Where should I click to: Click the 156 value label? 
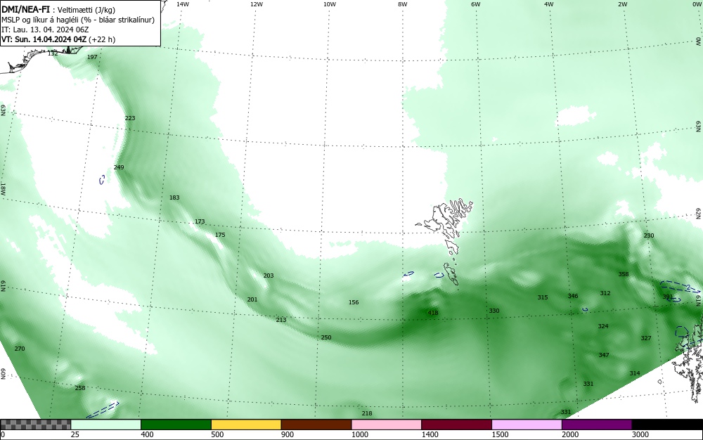pos(354,302)
